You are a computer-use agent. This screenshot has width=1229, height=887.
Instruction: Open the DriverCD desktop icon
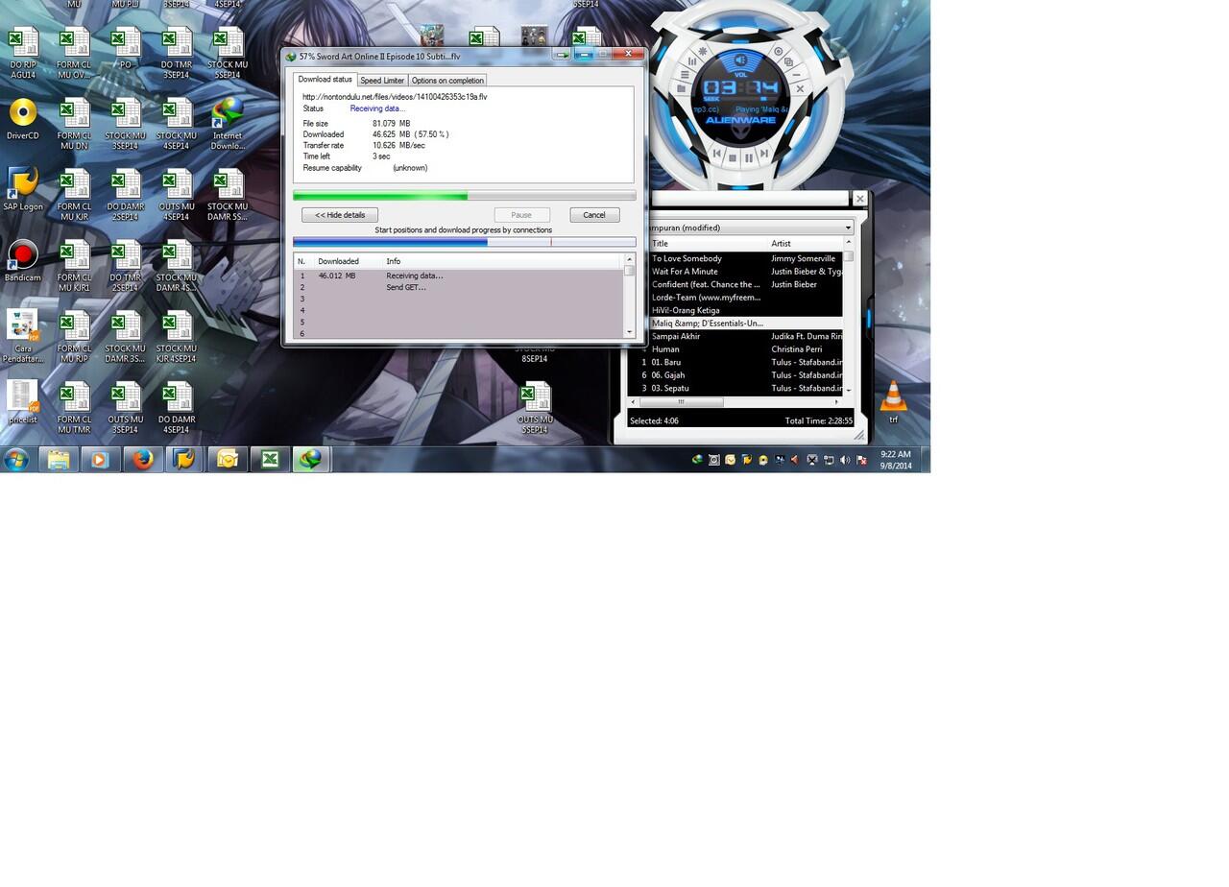coord(22,119)
